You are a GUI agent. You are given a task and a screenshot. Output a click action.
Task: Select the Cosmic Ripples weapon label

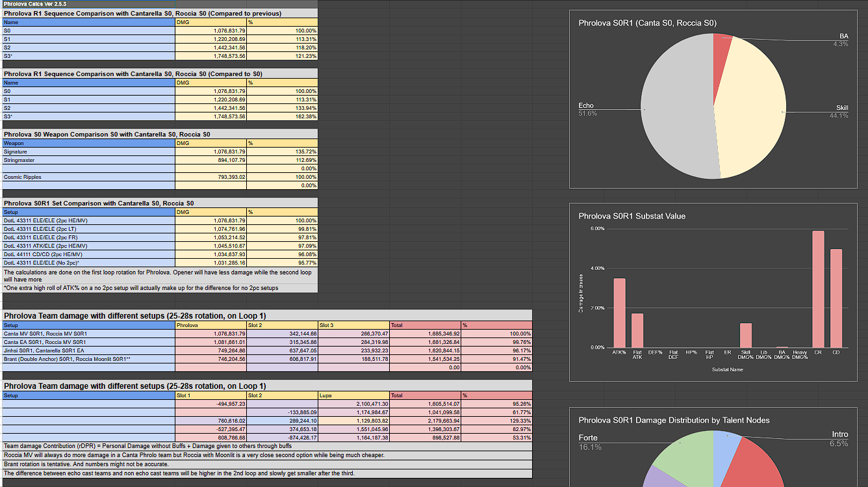(88, 177)
